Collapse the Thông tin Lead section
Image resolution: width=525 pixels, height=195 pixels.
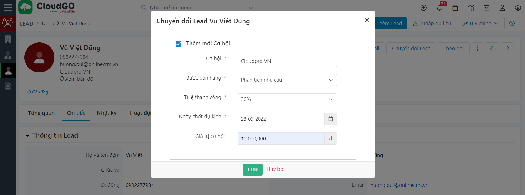pos(27,136)
